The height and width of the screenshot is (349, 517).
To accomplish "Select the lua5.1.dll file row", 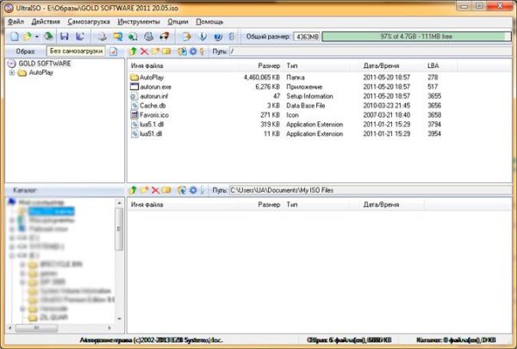I will [285, 125].
